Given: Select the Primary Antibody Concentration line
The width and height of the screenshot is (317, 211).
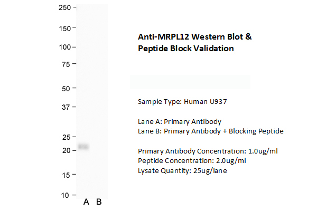Looking at the screenshot, I should [208, 151].
